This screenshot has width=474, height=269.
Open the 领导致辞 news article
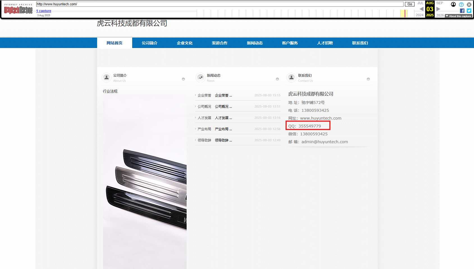click(223, 140)
